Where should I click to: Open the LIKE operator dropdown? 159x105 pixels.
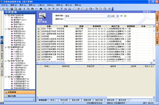(117, 16)
